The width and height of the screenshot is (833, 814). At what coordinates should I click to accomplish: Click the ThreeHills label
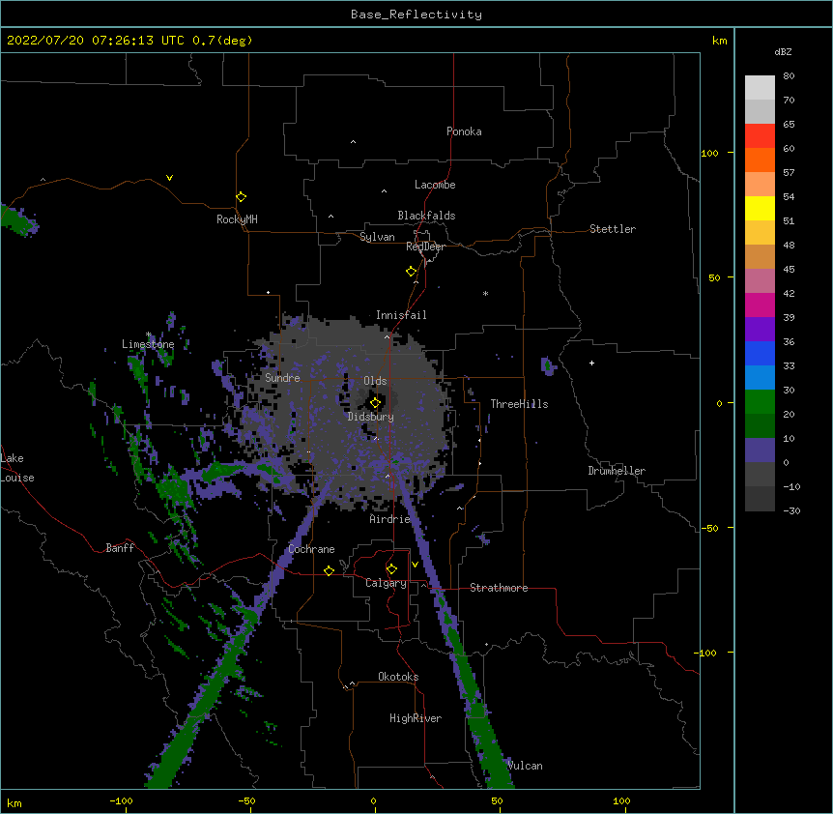519,404
